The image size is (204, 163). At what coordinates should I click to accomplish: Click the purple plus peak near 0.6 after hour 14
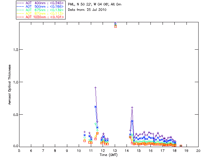132,108
